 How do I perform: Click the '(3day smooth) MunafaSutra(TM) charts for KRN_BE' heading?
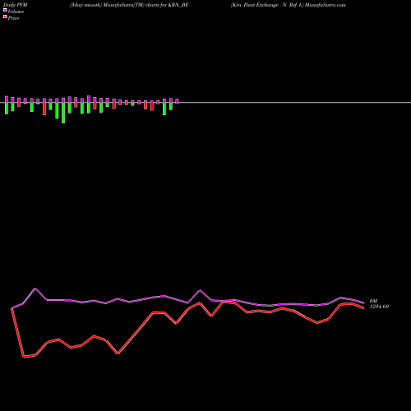click(129, 5)
